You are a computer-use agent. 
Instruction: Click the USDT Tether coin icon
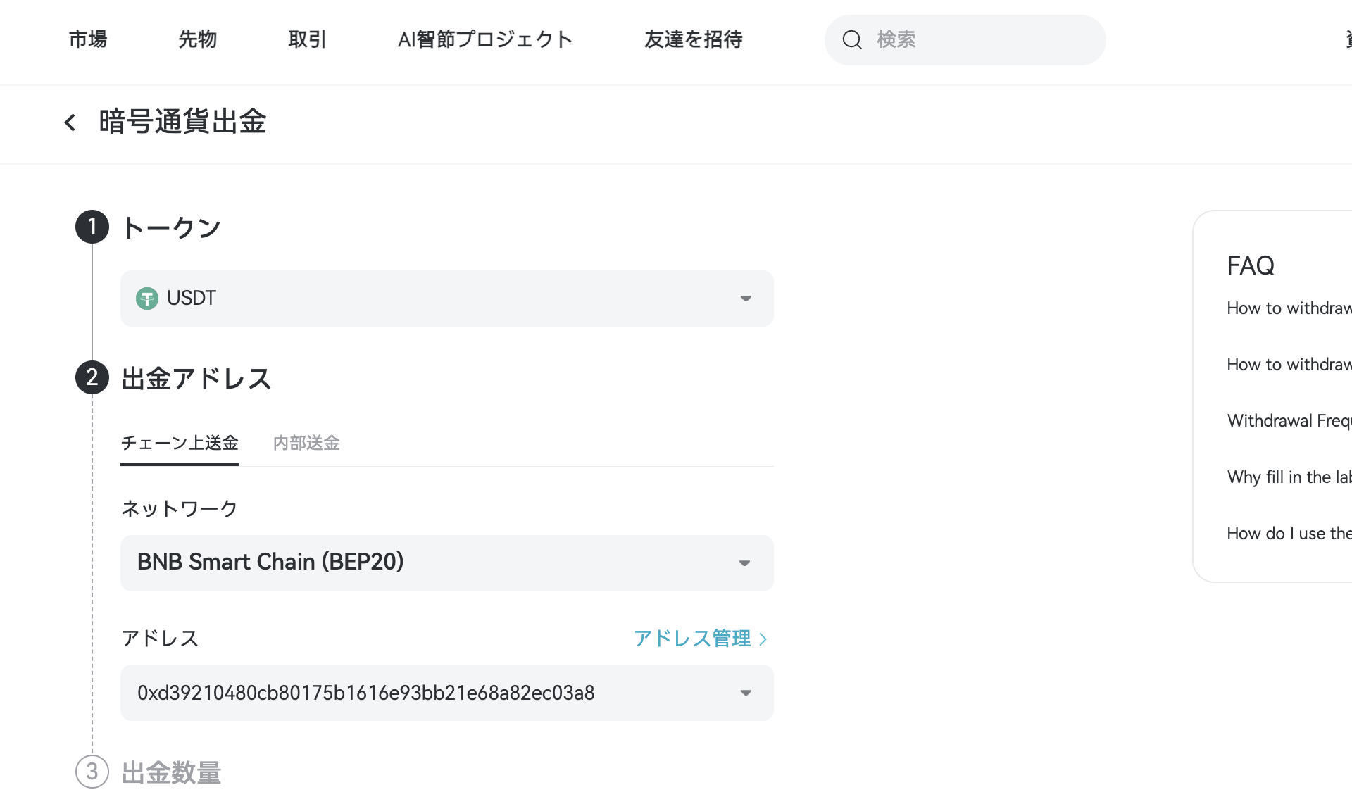pos(146,298)
